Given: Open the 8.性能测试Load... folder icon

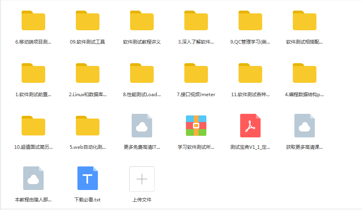Looking at the screenshot, I should pos(142,73).
